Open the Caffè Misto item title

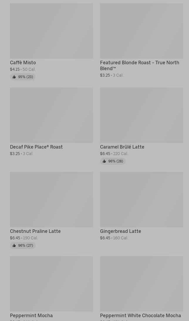pos(23,63)
